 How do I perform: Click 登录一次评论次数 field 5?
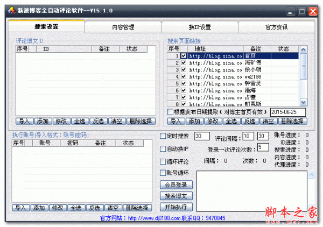click(x=263, y=147)
